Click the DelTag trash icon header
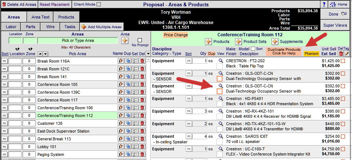The image size is (352, 160). pos(341,54)
